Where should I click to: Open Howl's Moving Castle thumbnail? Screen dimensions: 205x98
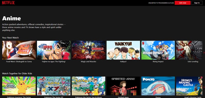189,86
